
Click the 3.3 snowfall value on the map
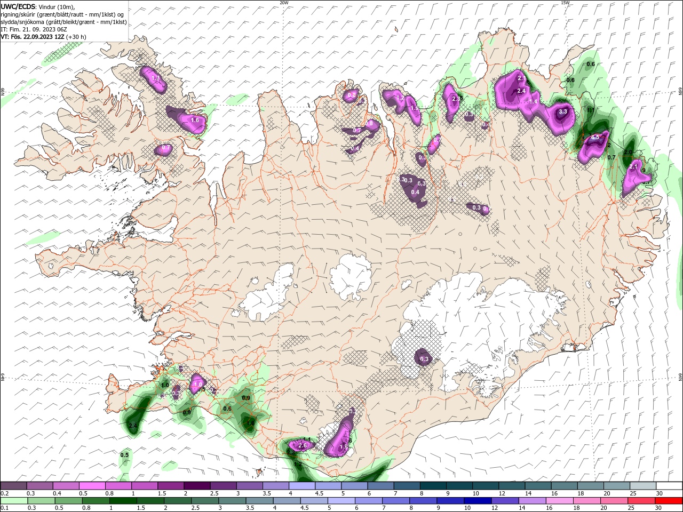pos(562,112)
